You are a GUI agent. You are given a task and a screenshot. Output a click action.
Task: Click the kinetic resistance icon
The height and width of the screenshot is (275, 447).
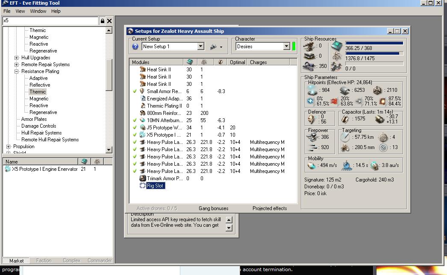tap(359, 101)
